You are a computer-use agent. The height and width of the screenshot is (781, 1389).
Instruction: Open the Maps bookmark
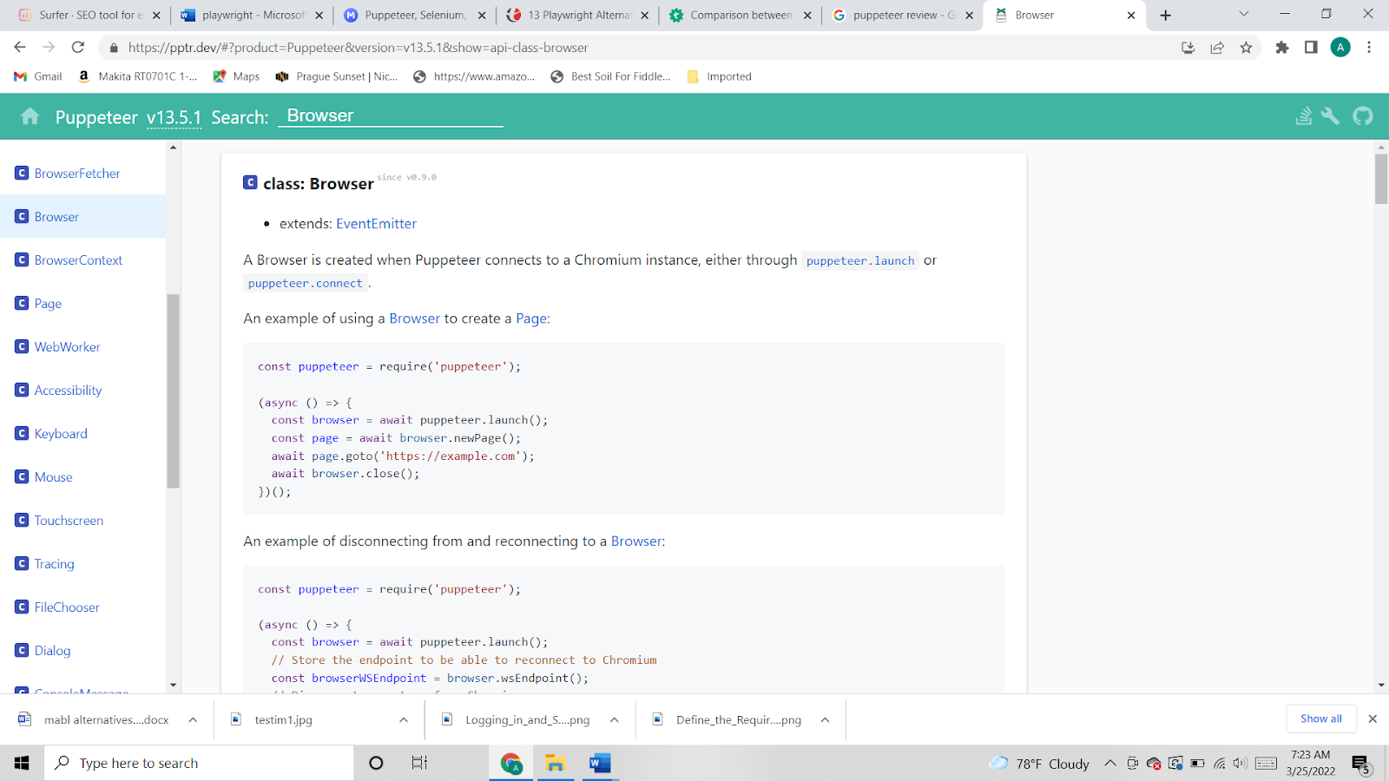click(236, 76)
